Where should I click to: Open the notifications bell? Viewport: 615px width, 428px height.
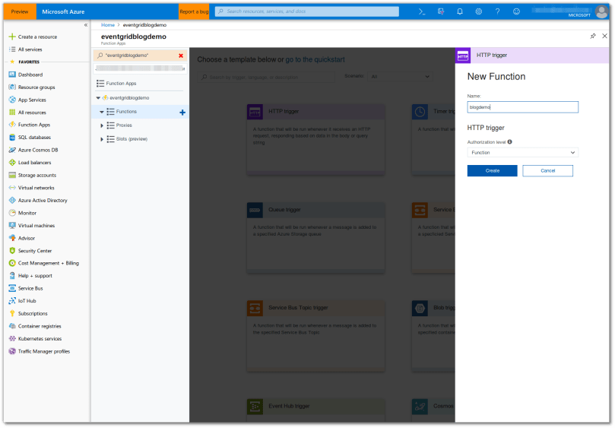[x=460, y=11]
